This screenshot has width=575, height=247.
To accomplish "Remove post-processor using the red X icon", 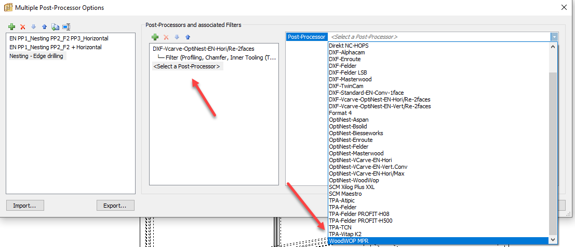I will coord(166,37).
